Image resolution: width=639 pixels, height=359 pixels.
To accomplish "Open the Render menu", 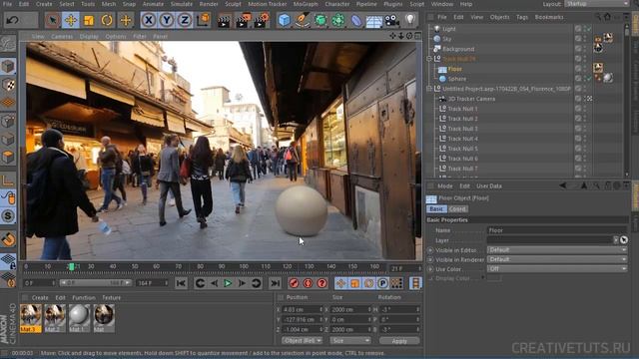I will tap(209, 4).
